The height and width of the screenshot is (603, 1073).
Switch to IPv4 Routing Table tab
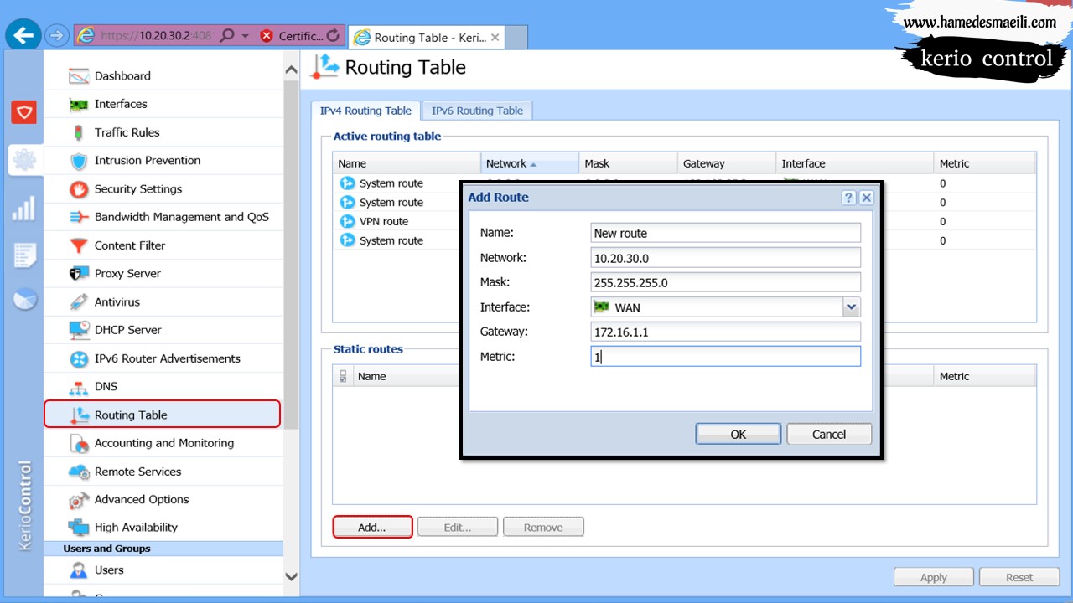tap(365, 111)
